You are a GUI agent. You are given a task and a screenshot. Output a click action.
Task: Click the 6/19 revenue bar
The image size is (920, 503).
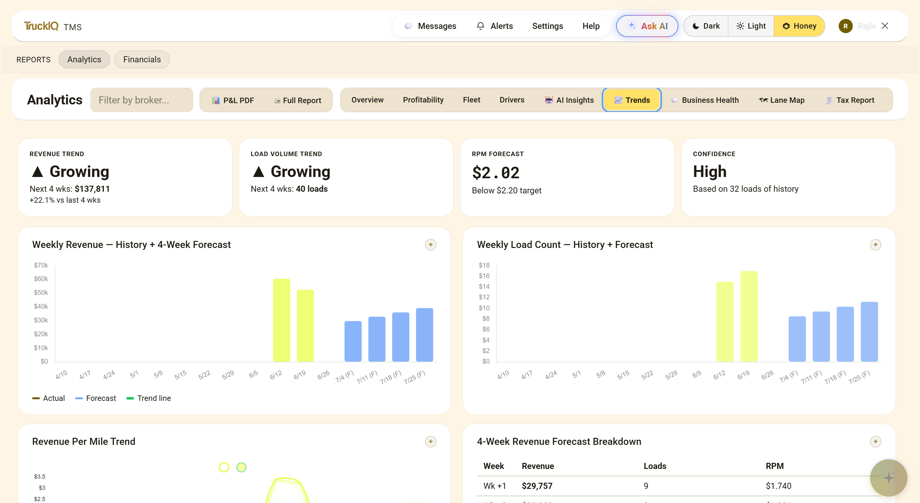pos(305,326)
